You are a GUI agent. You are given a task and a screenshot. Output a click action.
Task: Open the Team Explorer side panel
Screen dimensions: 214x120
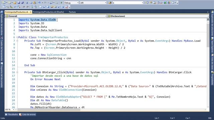212,45
